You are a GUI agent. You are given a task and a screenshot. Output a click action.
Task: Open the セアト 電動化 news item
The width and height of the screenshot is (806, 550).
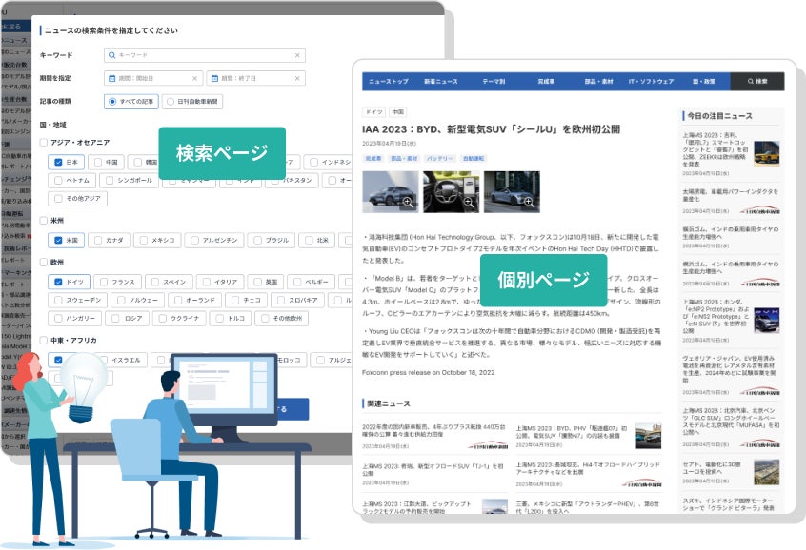731,473
